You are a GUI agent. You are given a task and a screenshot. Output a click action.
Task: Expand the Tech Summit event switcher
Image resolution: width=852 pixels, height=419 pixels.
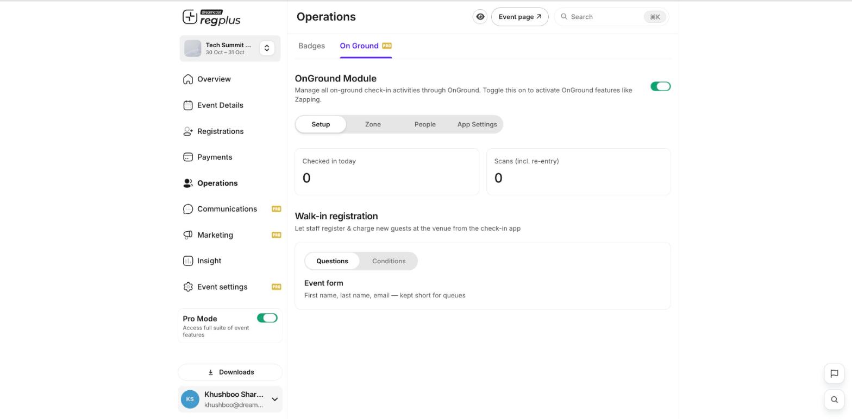tap(267, 48)
